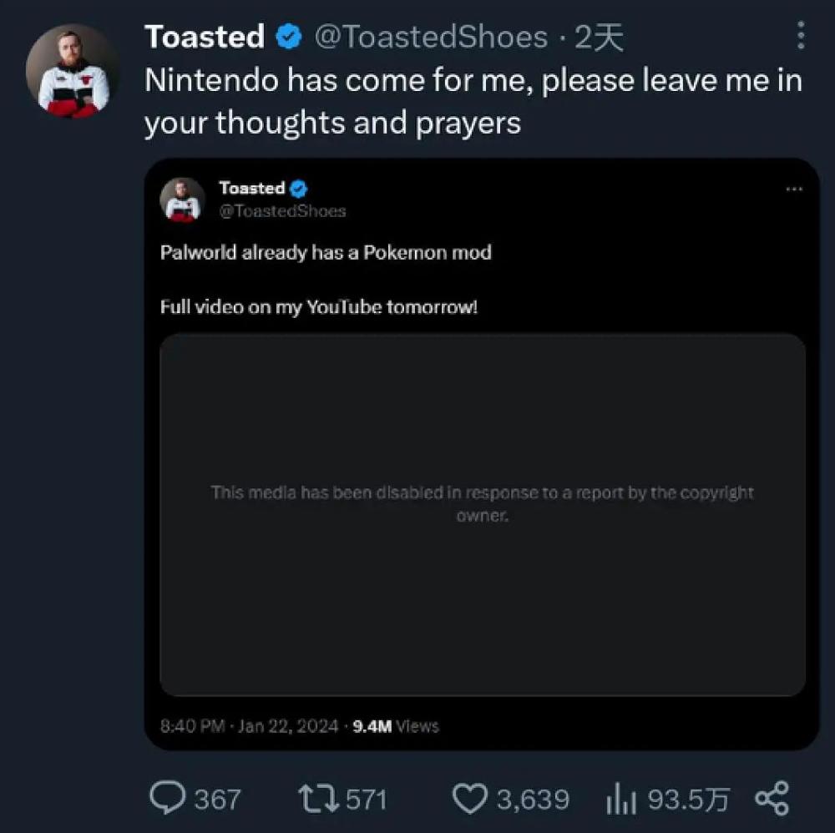The width and height of the screenshot is (835, 833).
Task: Click the reply comment bubble icon
Action: [x=168, y=799]
